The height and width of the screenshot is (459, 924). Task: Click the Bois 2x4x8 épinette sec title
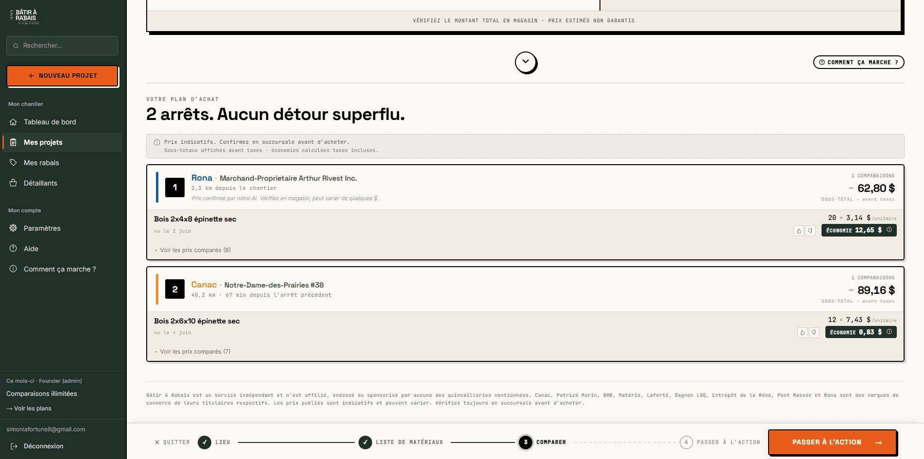(195, 219)
